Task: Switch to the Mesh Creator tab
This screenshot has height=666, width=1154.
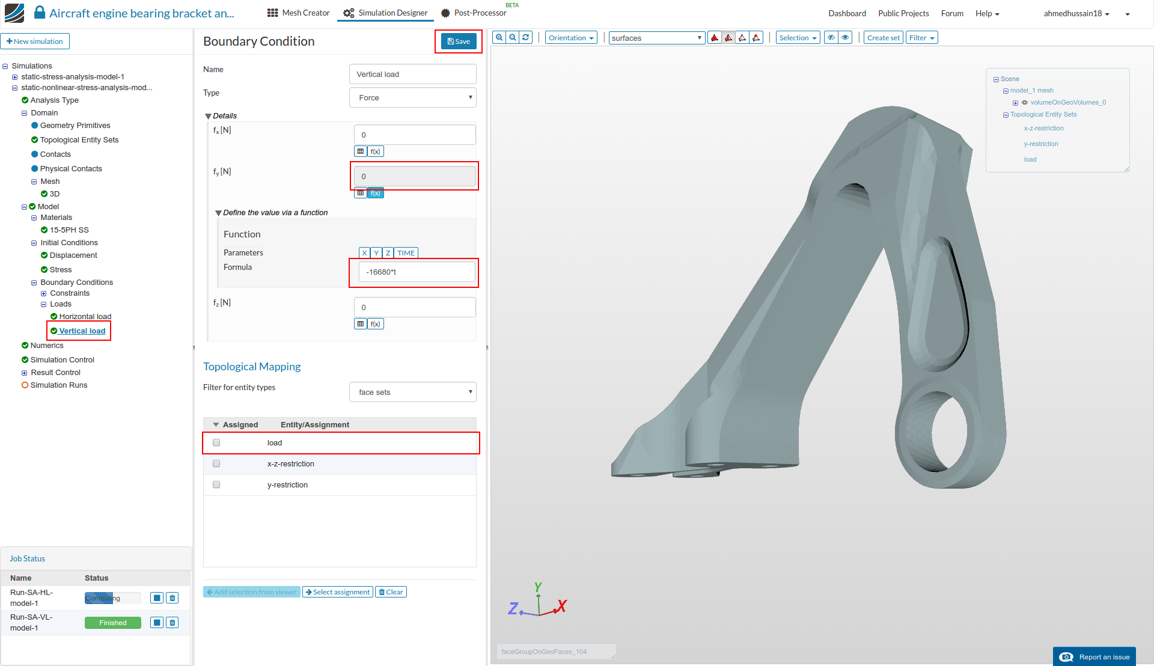Action: pos(299,13)
